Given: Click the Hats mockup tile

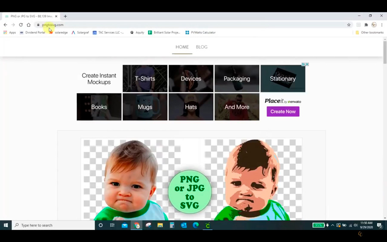Looking at the screenshot, I should click(x=191, y=107).
